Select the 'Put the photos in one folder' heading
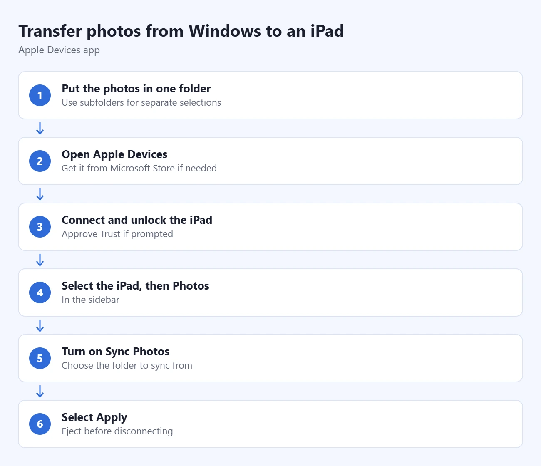Screen dimensions: 541x466 (x=136, y=89)
